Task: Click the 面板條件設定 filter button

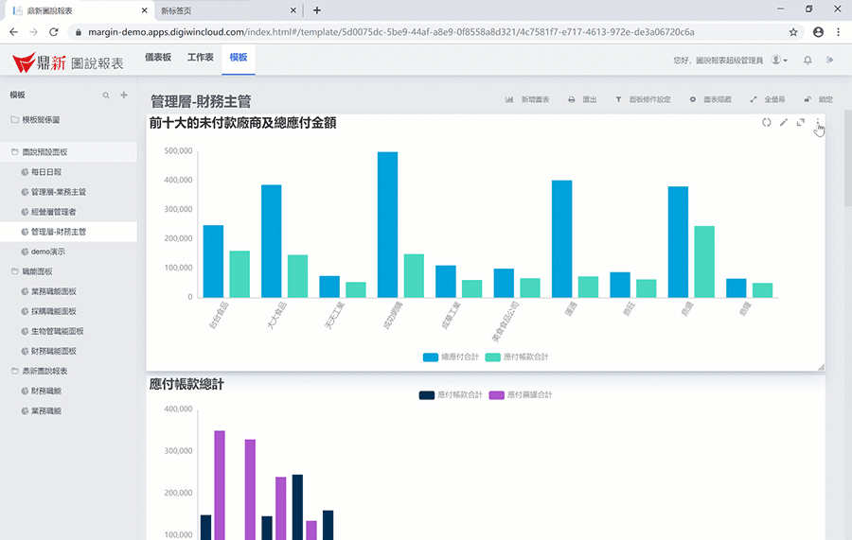Action: click(x=643, y=99)
